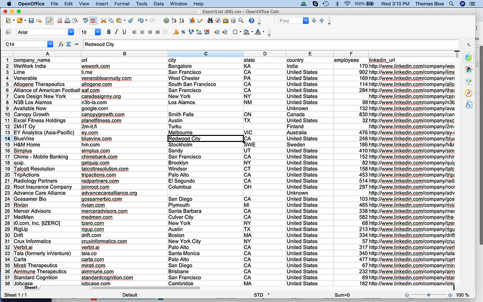483x302 pixels.
Task: Open the Borders dropdown arrow
Action: pos(240,32)
